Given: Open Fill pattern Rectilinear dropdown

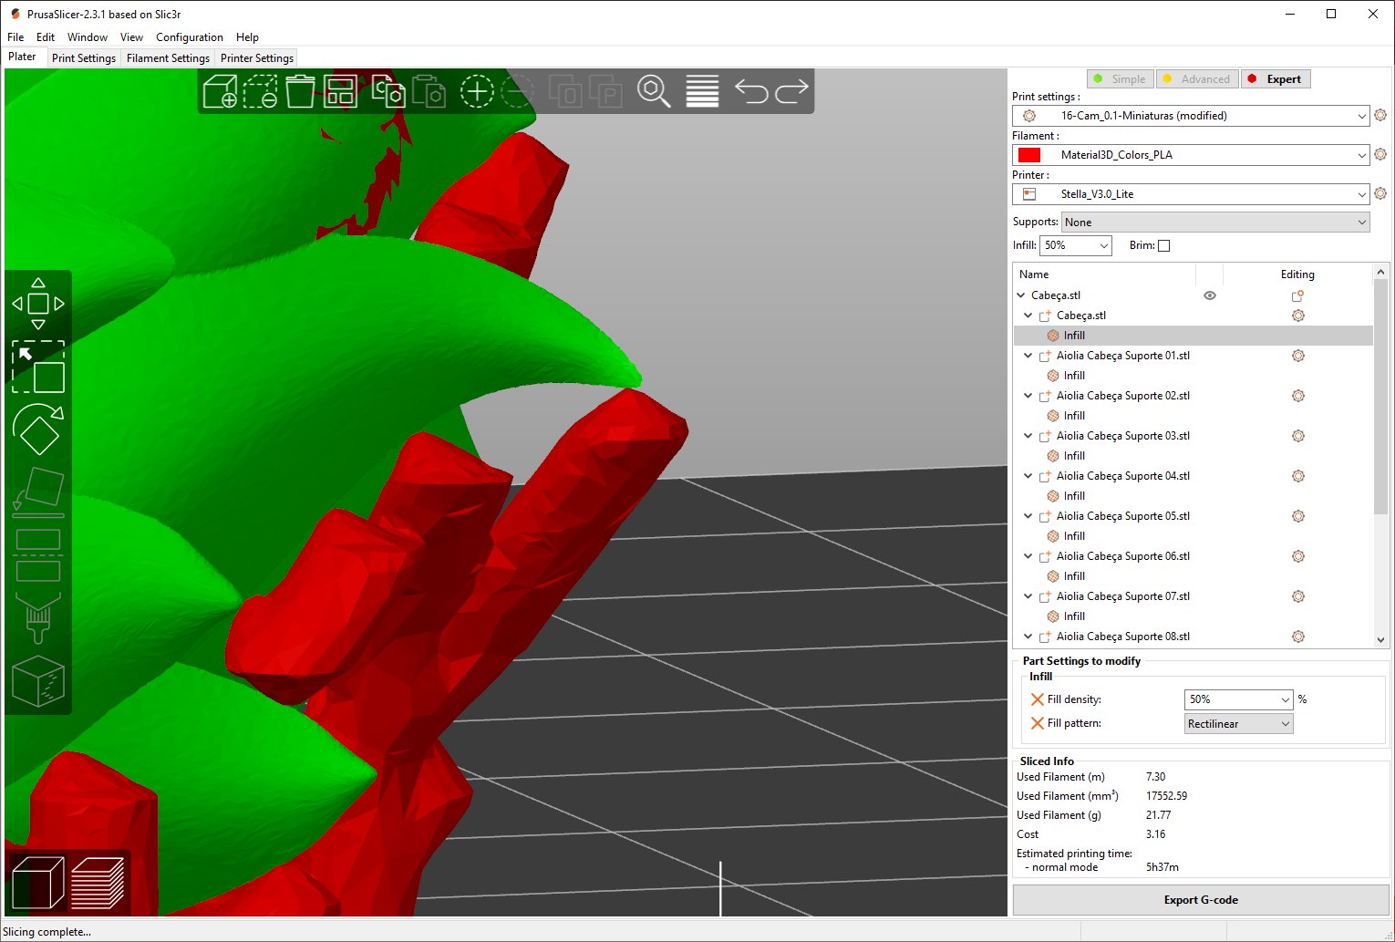Looking at the screenshot, I should (1238, 724).
